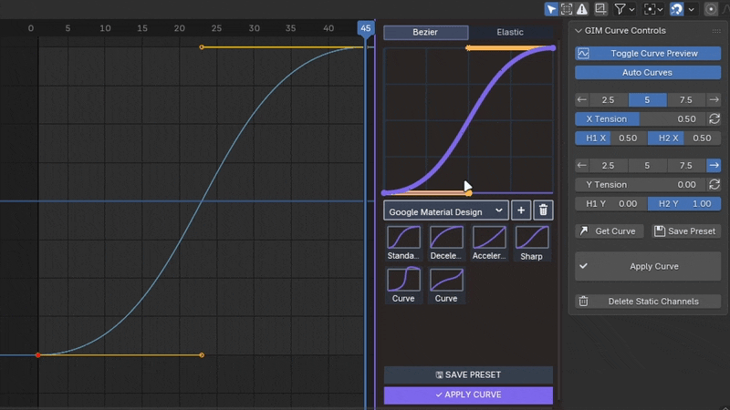Click the purple SAVE PRESET button
The width and height of the screenshot is (730, 410).
point(468,374)
